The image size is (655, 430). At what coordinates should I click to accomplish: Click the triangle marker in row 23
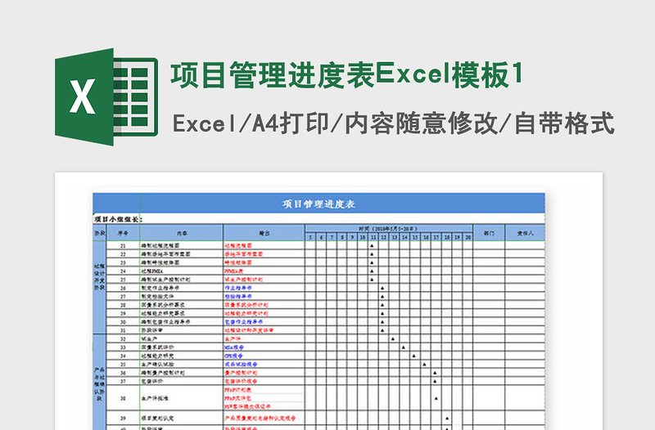(x=372, y=262)
